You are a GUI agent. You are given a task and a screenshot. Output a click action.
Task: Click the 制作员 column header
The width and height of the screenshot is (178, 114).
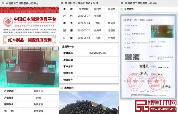(x=98, y=9)
